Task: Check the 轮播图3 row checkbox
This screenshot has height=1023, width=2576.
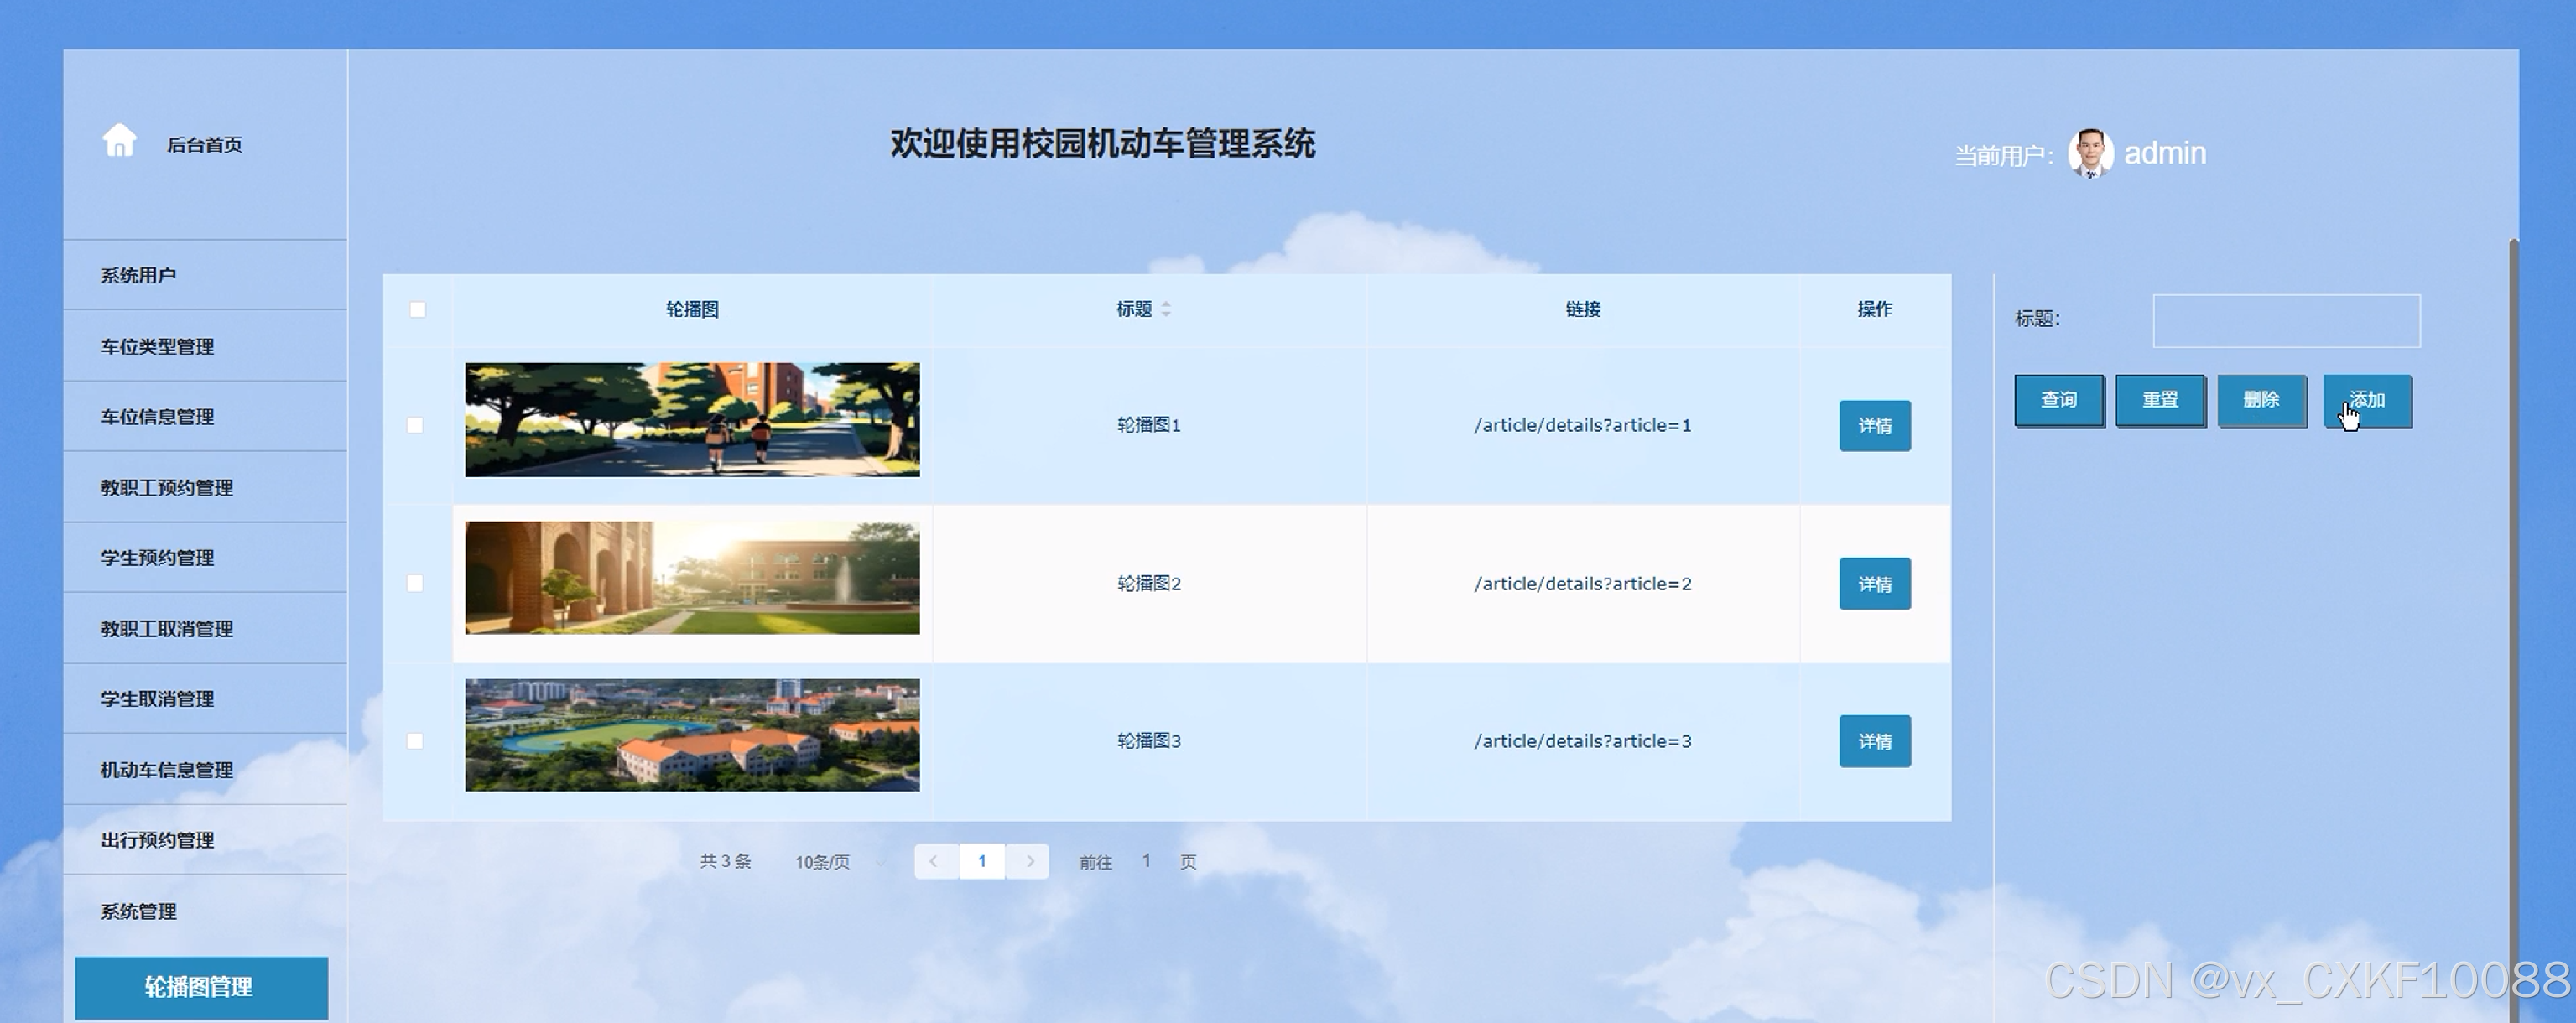Action: point(415,741)
